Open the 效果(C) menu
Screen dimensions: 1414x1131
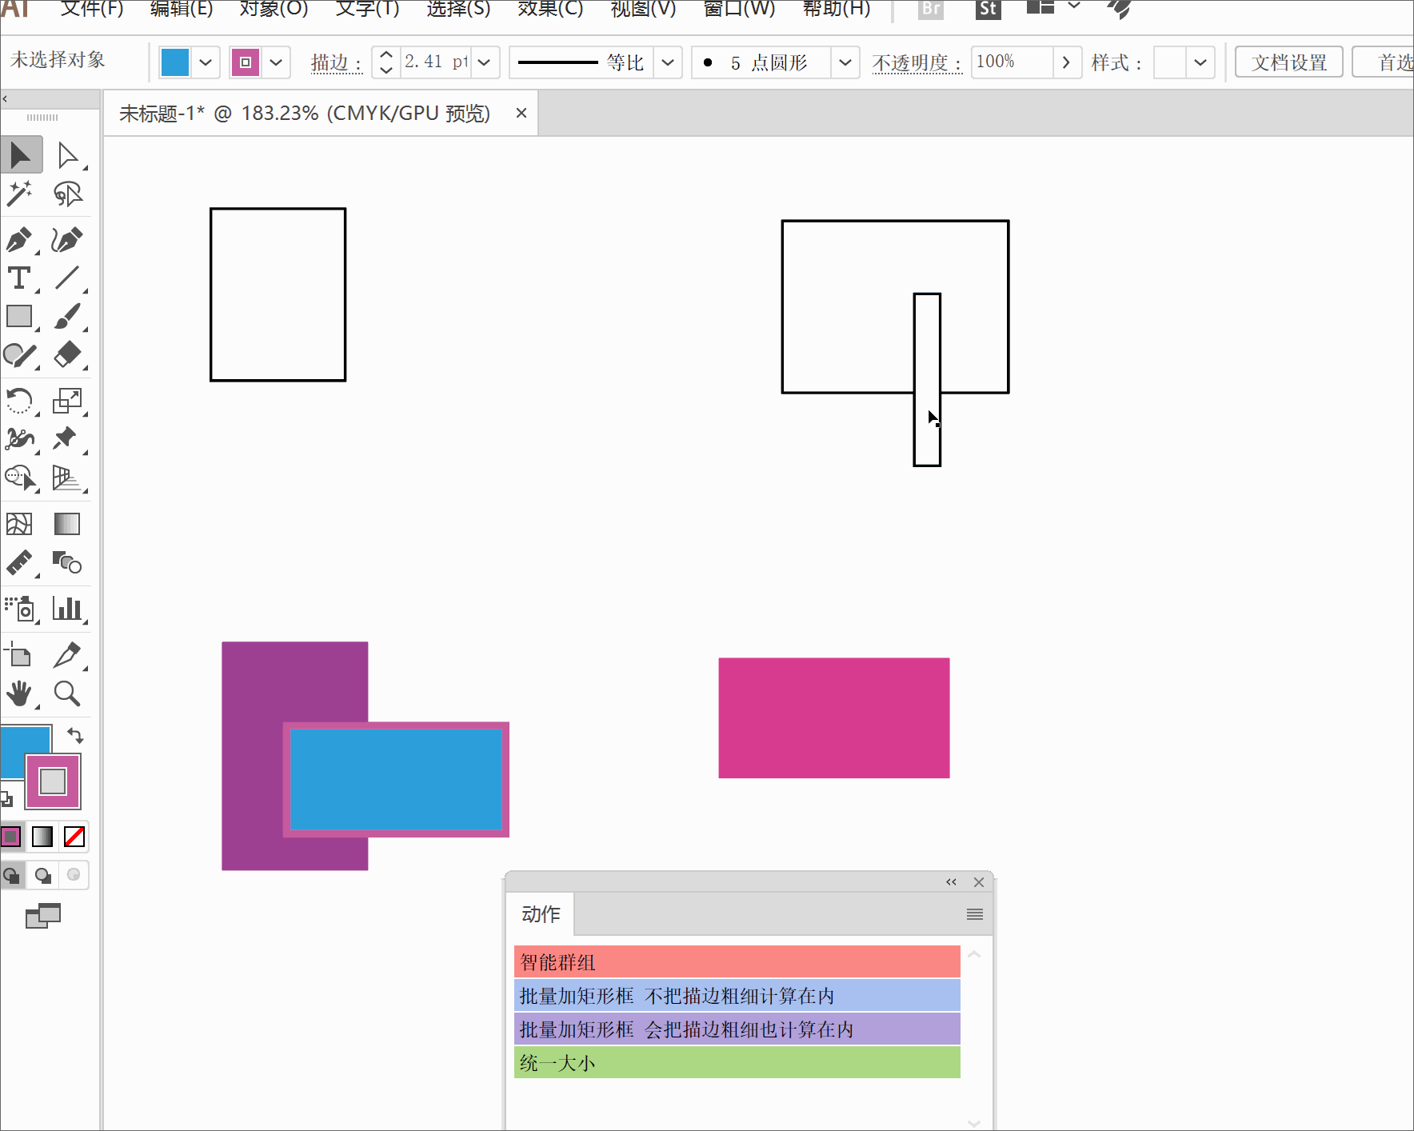(x=550, y=8)
